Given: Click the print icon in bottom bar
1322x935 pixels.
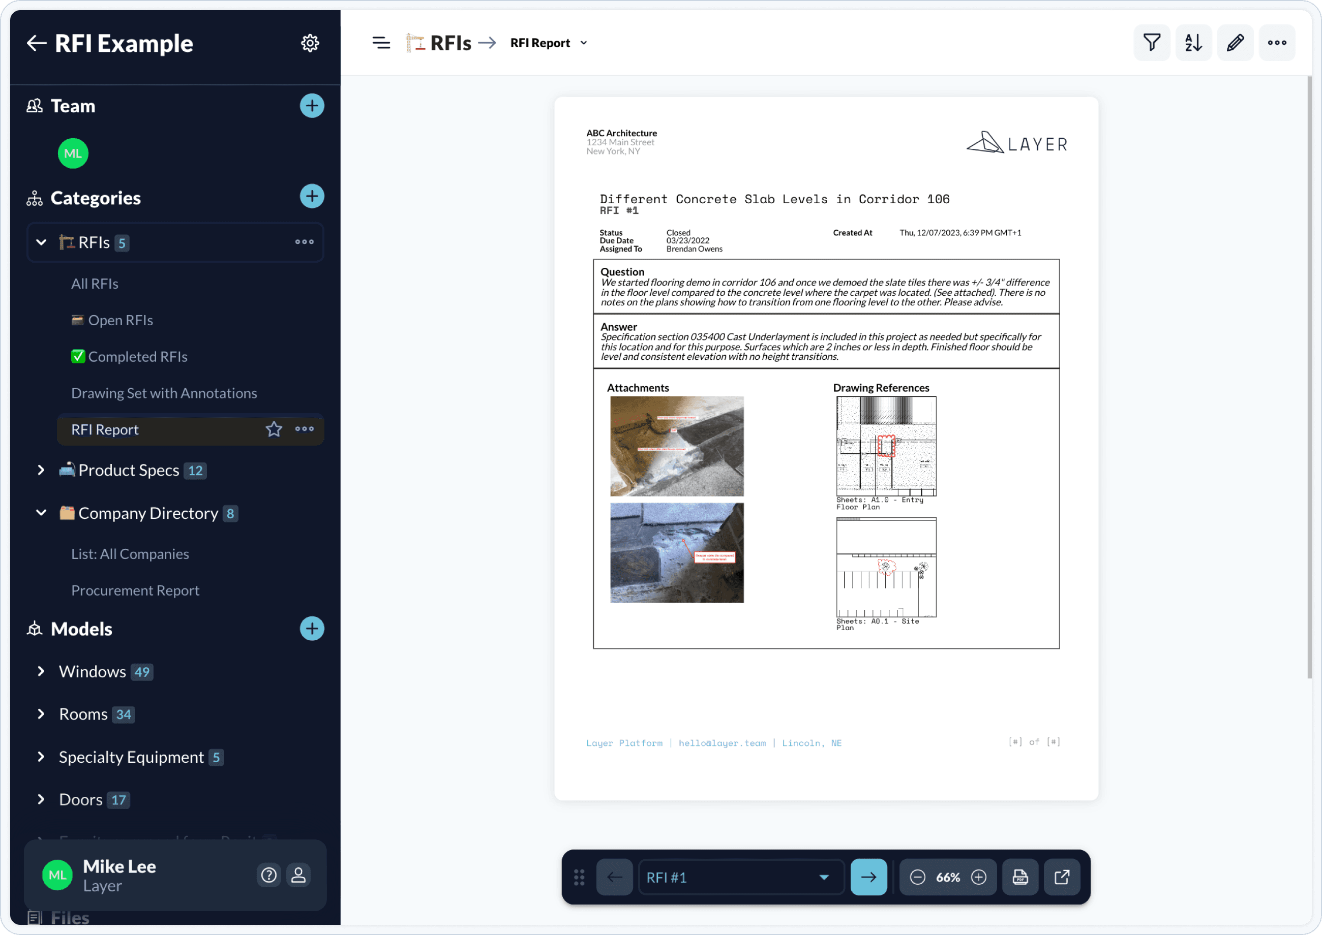Looking at the screenshot, I should click(1019, 877).
